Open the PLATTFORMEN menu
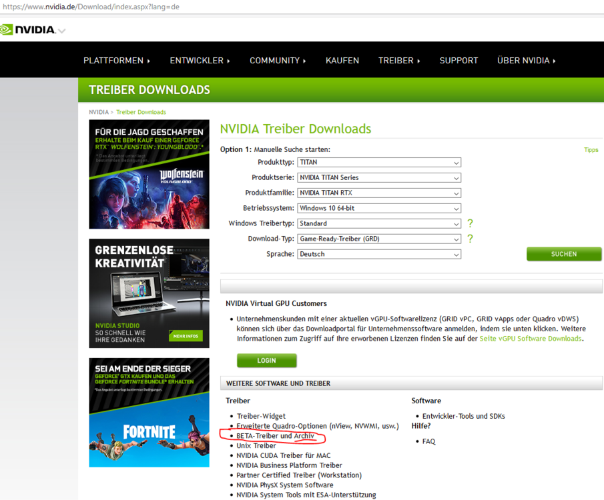 (117, 61)
